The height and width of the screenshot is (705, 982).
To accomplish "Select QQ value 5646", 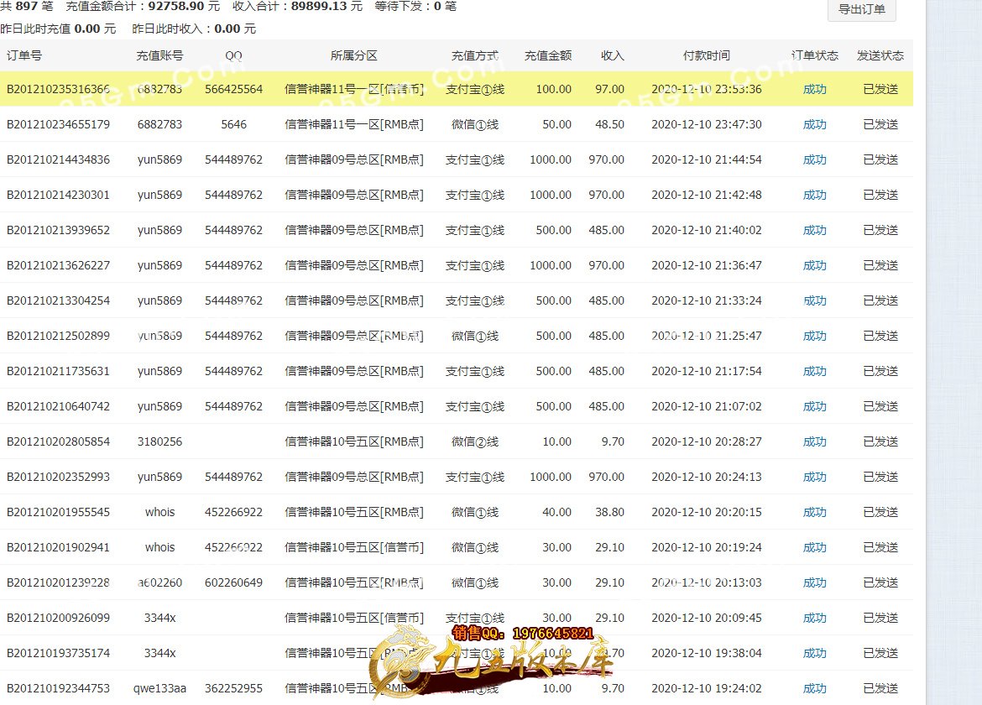I will pos(233,124).
